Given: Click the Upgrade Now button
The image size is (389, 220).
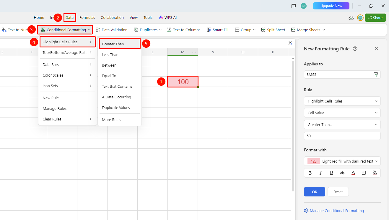Looking at the screenshot, I should [x=331, y=6].
